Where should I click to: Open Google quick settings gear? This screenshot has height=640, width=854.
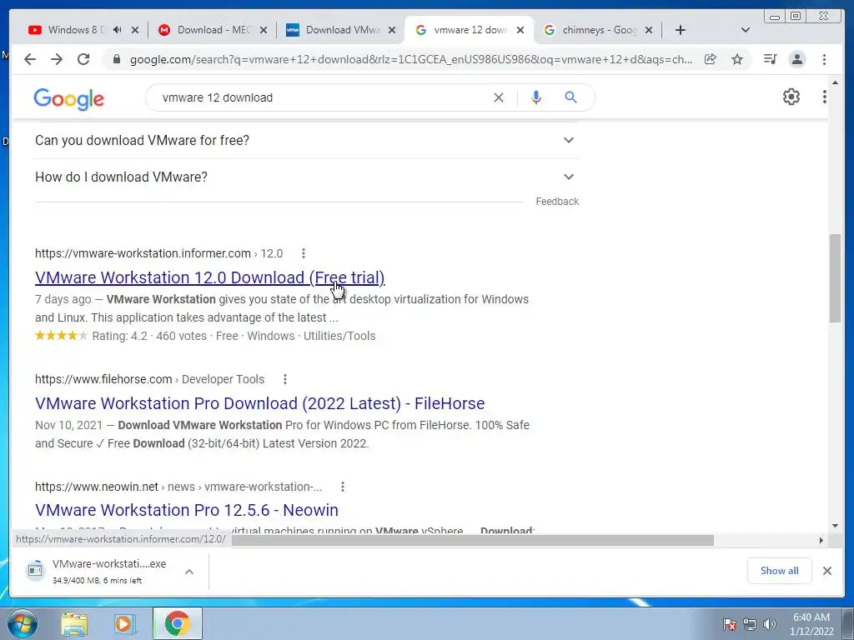(791, 97)
